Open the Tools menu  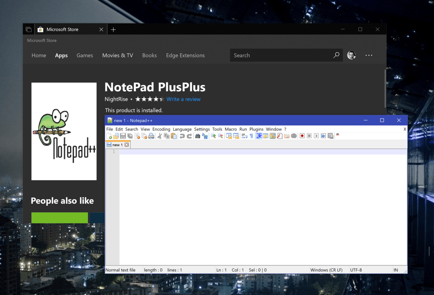tap(217, 129)
